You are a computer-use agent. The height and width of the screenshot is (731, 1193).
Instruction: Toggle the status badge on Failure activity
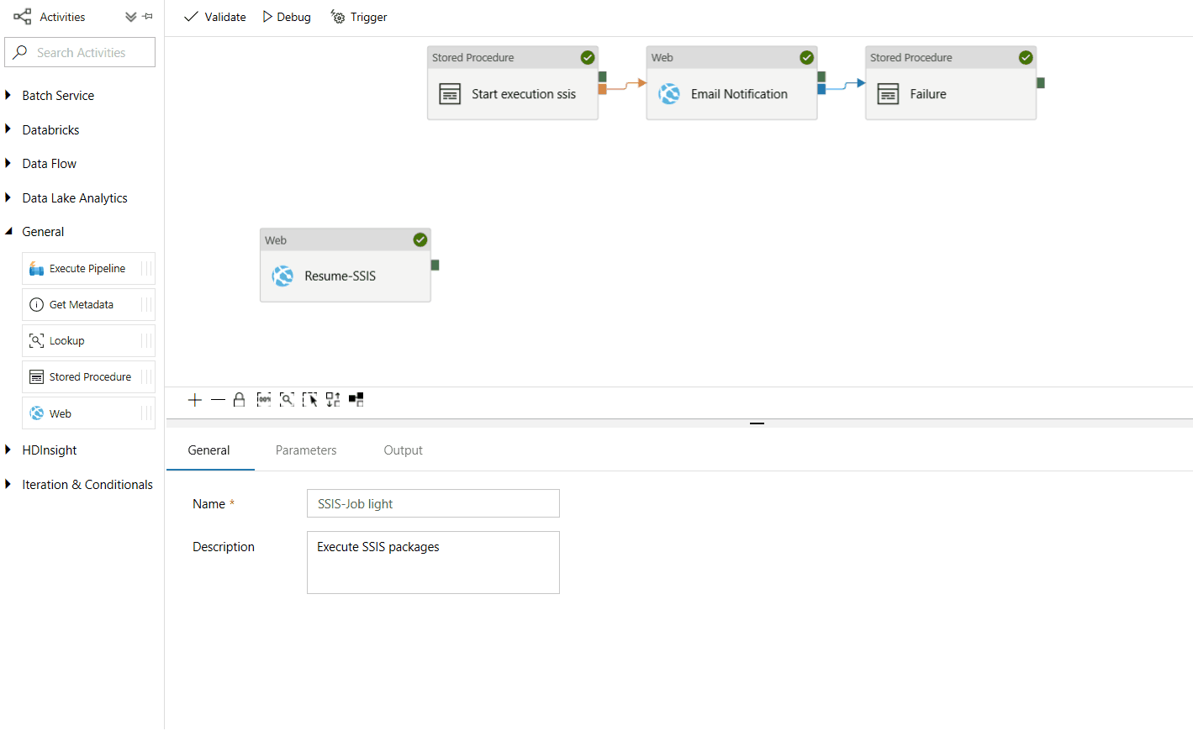(1026, 57)
